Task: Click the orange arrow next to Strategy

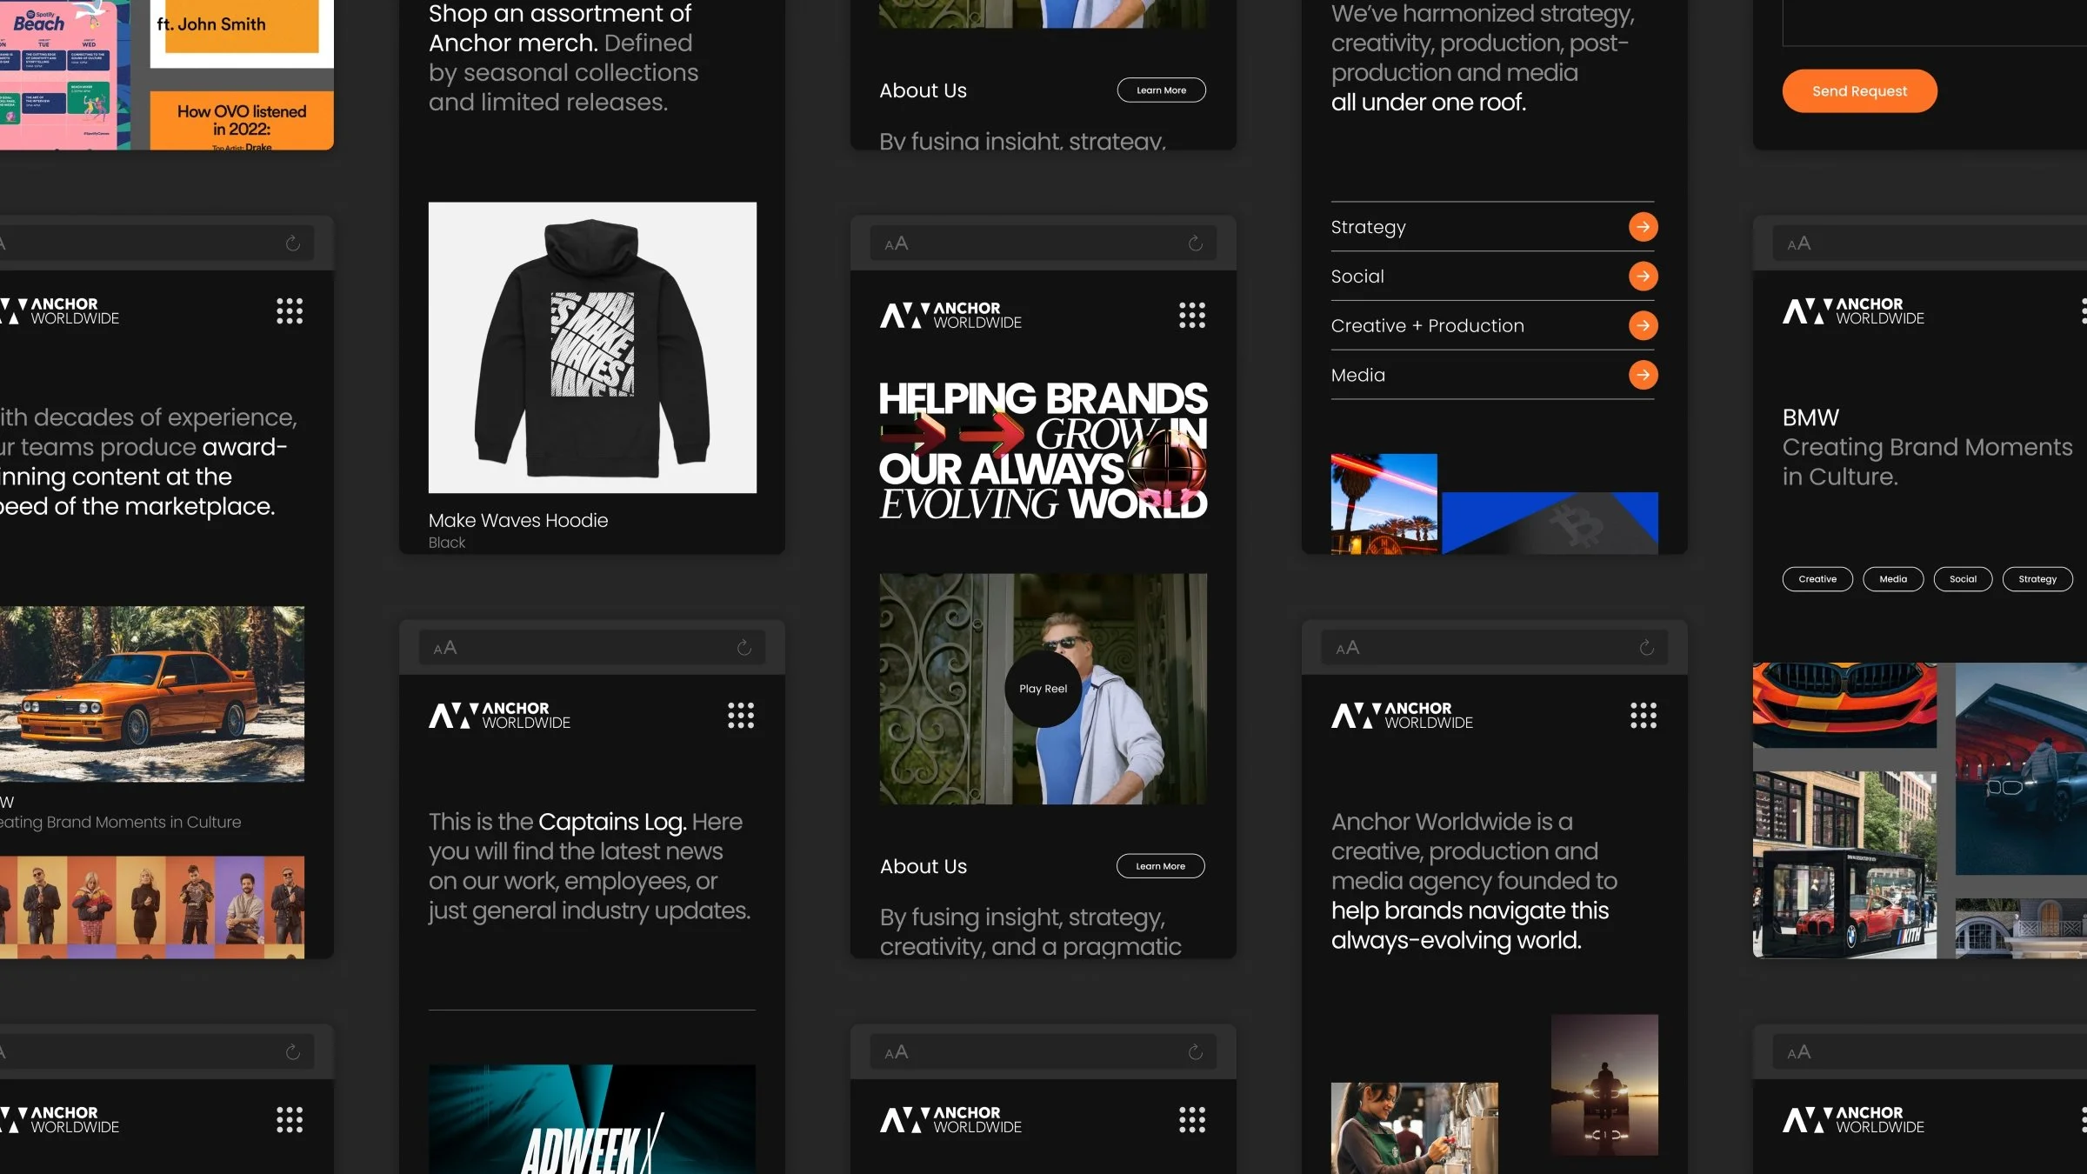Action: tap(1643, 227)
